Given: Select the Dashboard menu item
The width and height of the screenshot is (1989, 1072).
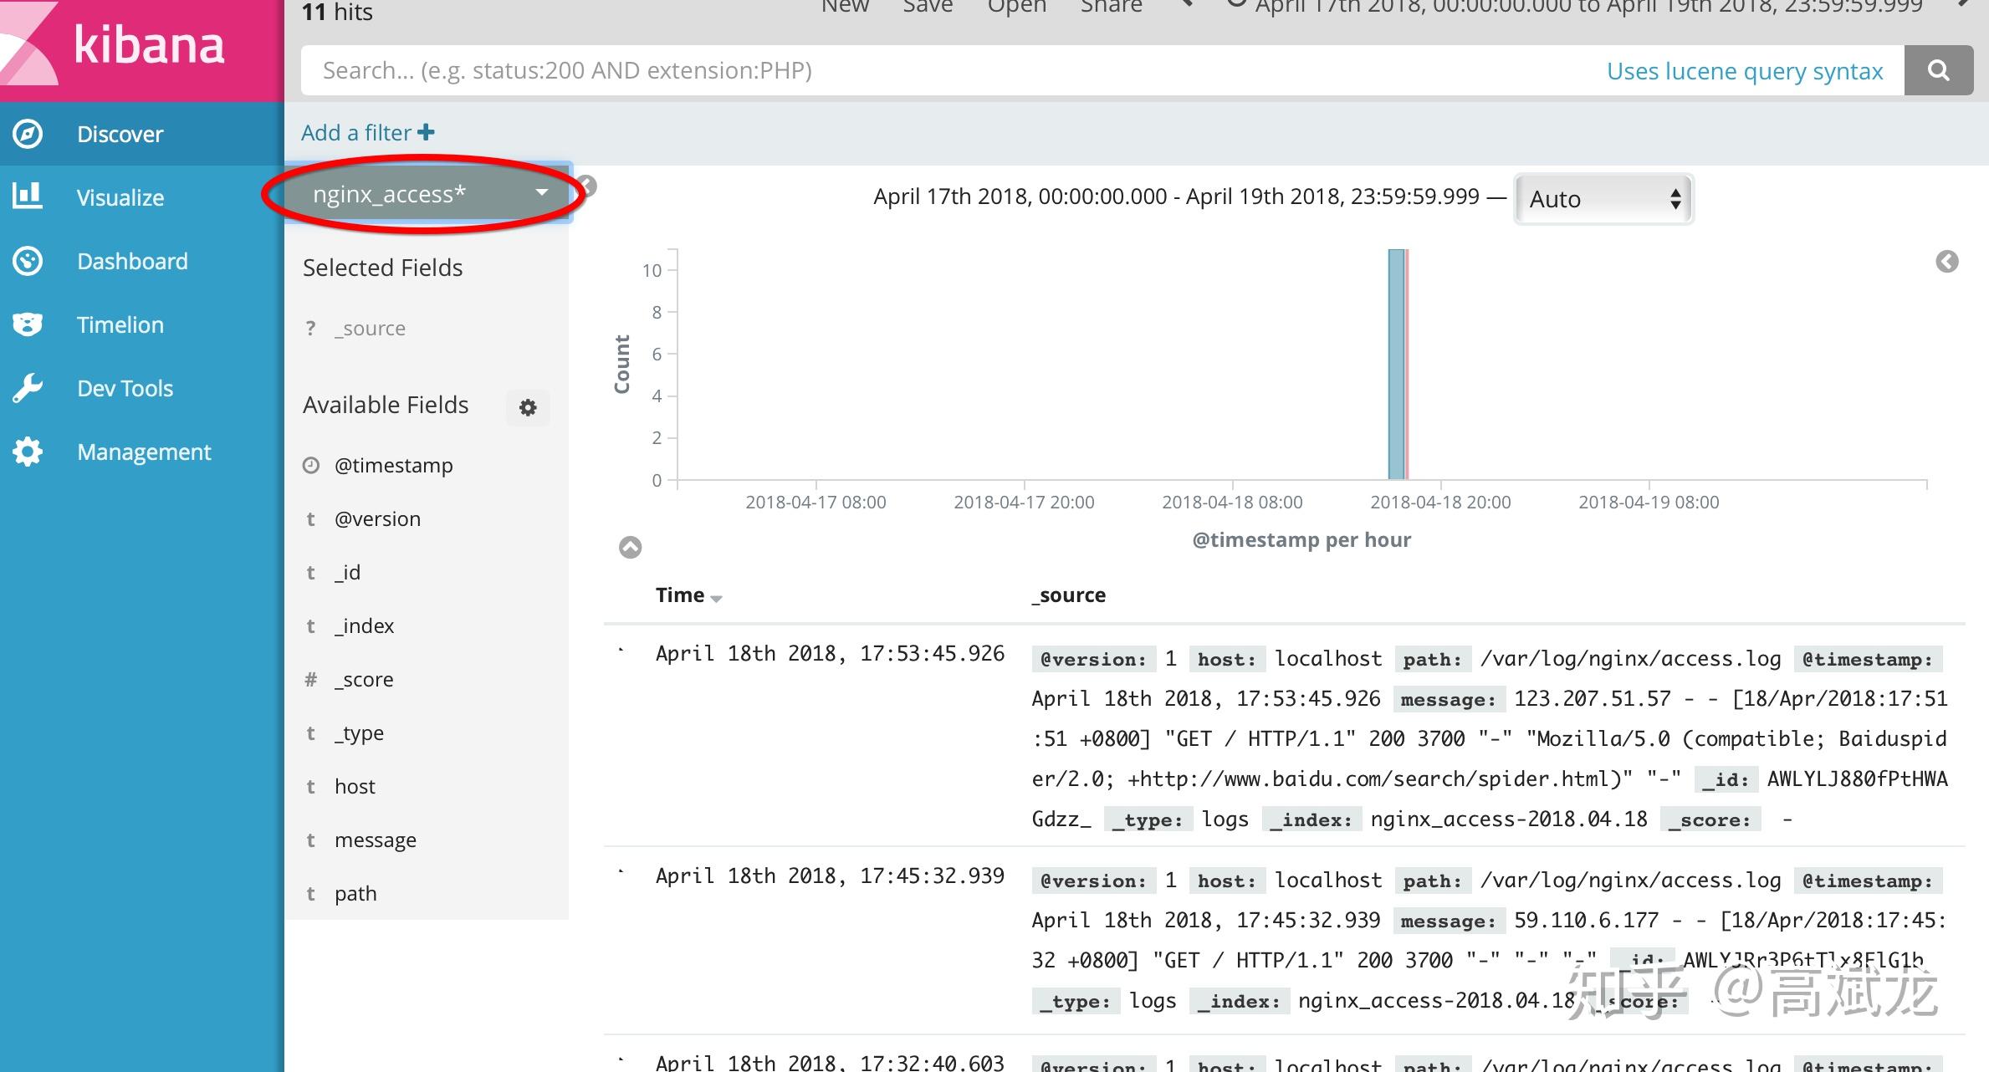Looking at the screenshot, I should coord(132,261).
